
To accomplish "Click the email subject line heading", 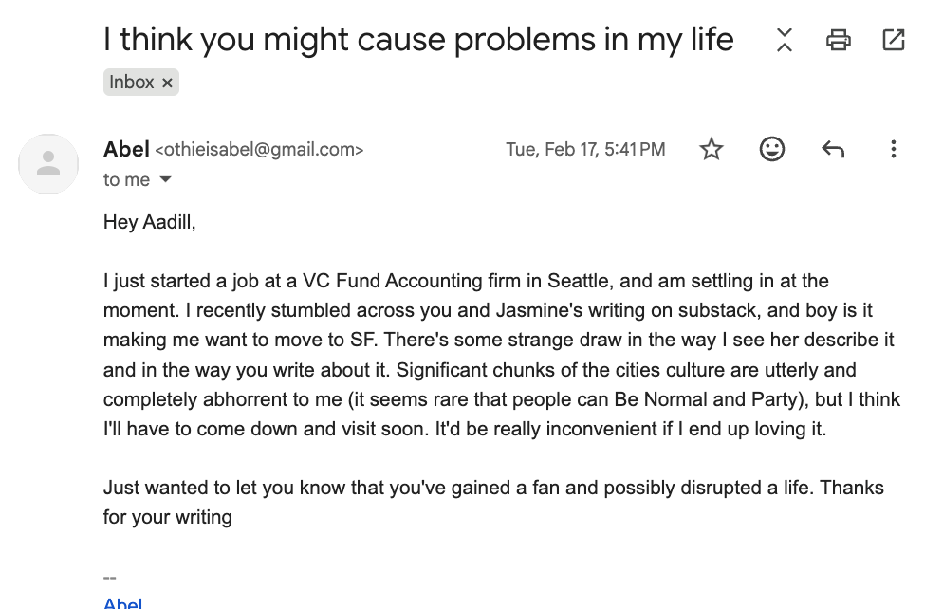I will pyautogui.click(x=418, y=40).
